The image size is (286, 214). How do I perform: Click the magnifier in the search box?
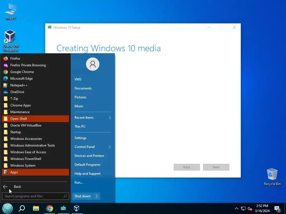coord(65,196)
